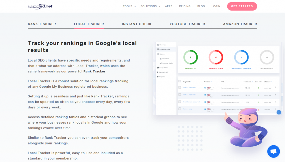Screen dimensions: 285x162
Task: Check the select-all checkbox in the keyword table
Action: [x=180, y=81]
